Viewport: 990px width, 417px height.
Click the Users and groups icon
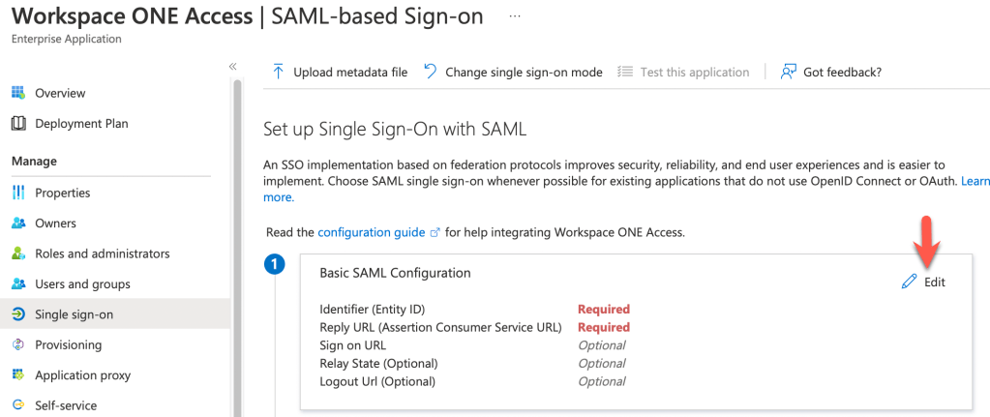[17, 284]
